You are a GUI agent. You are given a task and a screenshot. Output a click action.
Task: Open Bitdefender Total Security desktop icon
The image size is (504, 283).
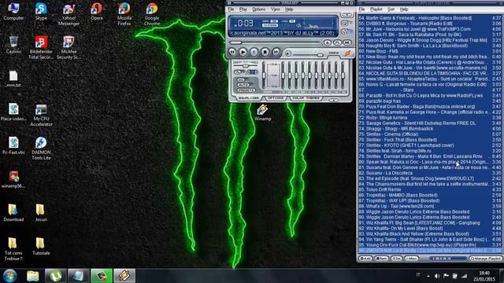[x=41, y=47]
